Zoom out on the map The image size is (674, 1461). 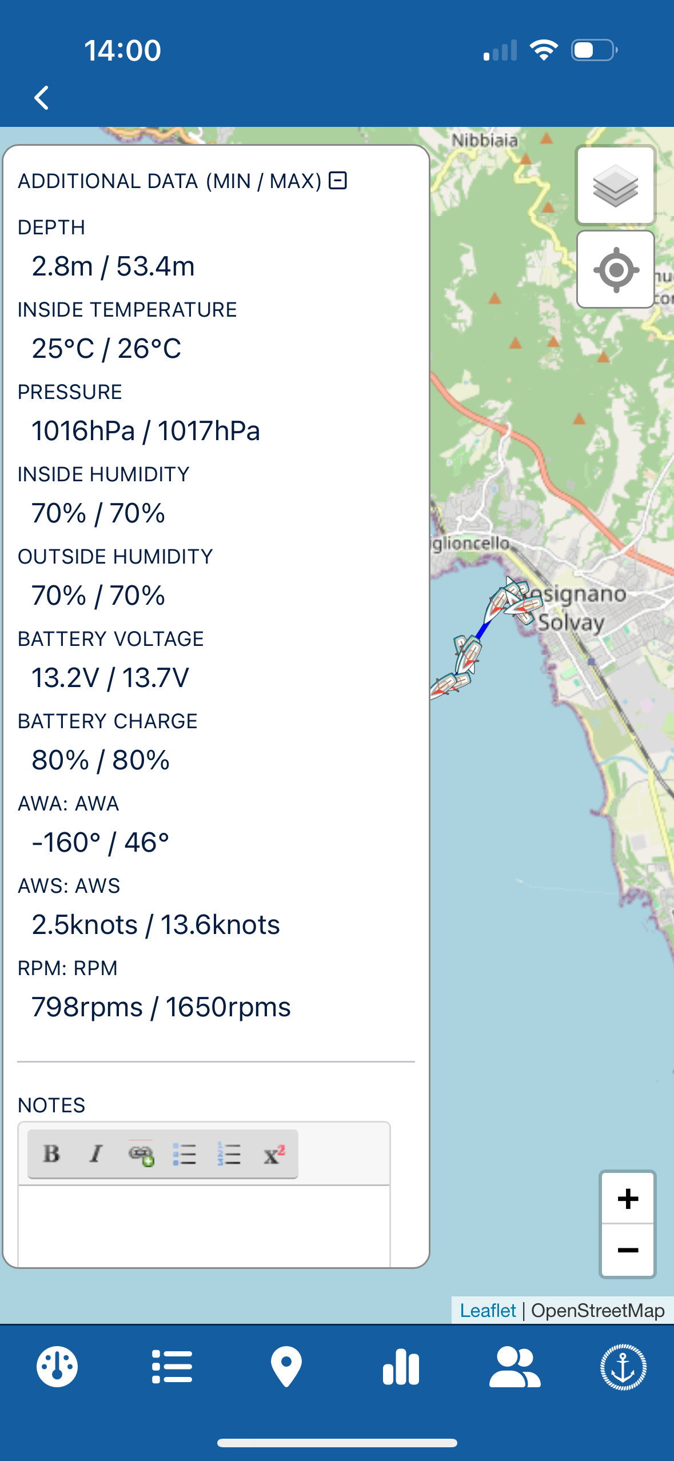(x=628, y=1250)
